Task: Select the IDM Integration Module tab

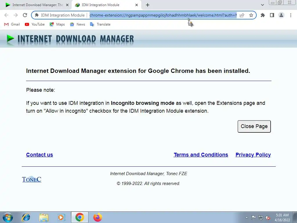Action: tap(106, 5)
